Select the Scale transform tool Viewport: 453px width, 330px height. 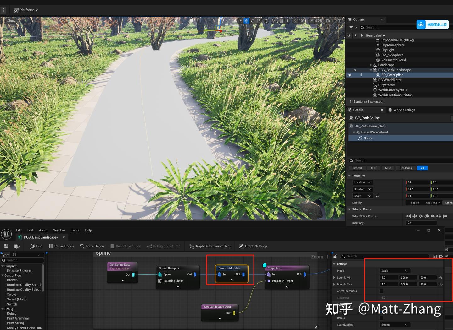coord(259,21)
